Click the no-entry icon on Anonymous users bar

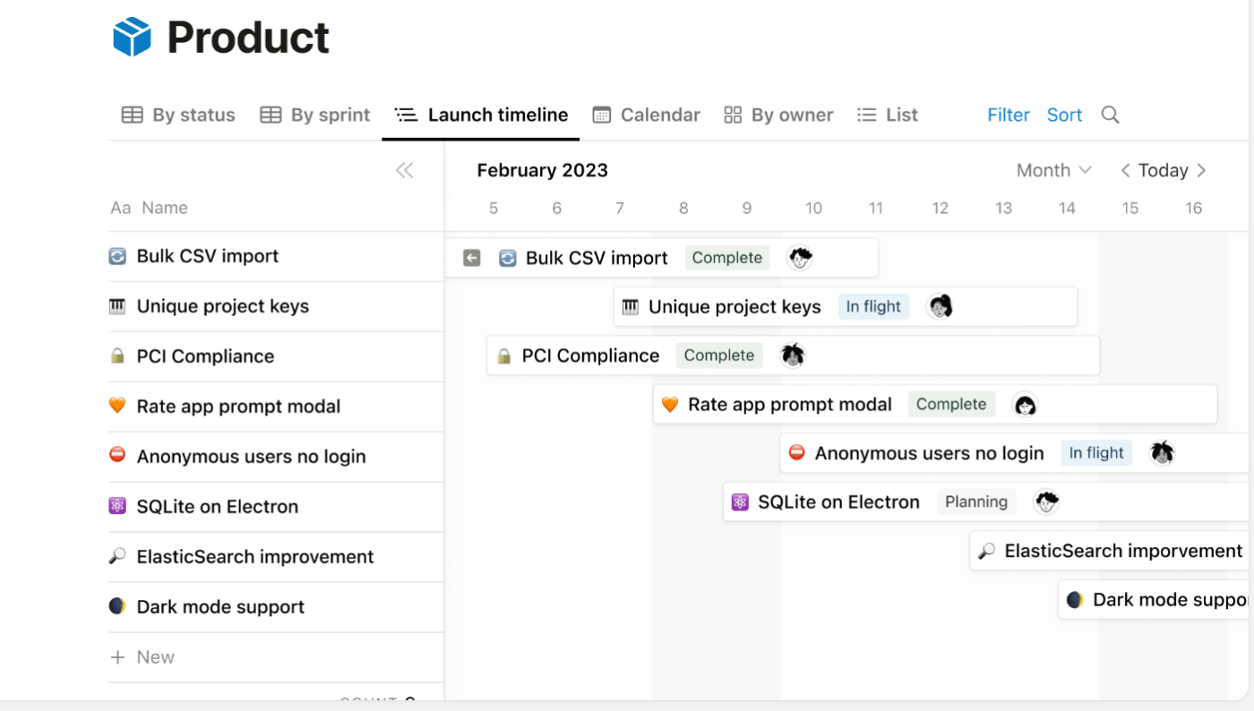click(796, 453)
